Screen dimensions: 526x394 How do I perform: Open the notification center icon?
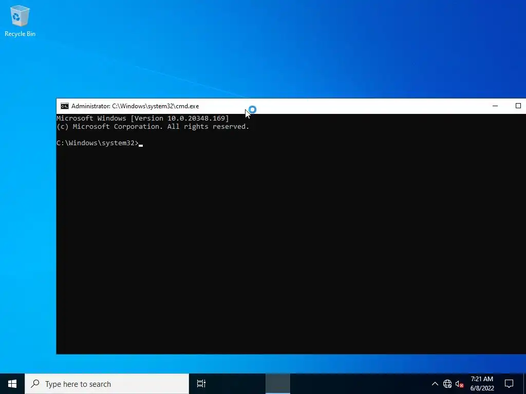tap(509, 384)
